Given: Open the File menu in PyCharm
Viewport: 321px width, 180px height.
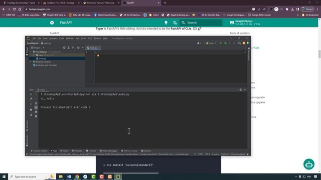Looking at the screenshot, I should point(34,38).
